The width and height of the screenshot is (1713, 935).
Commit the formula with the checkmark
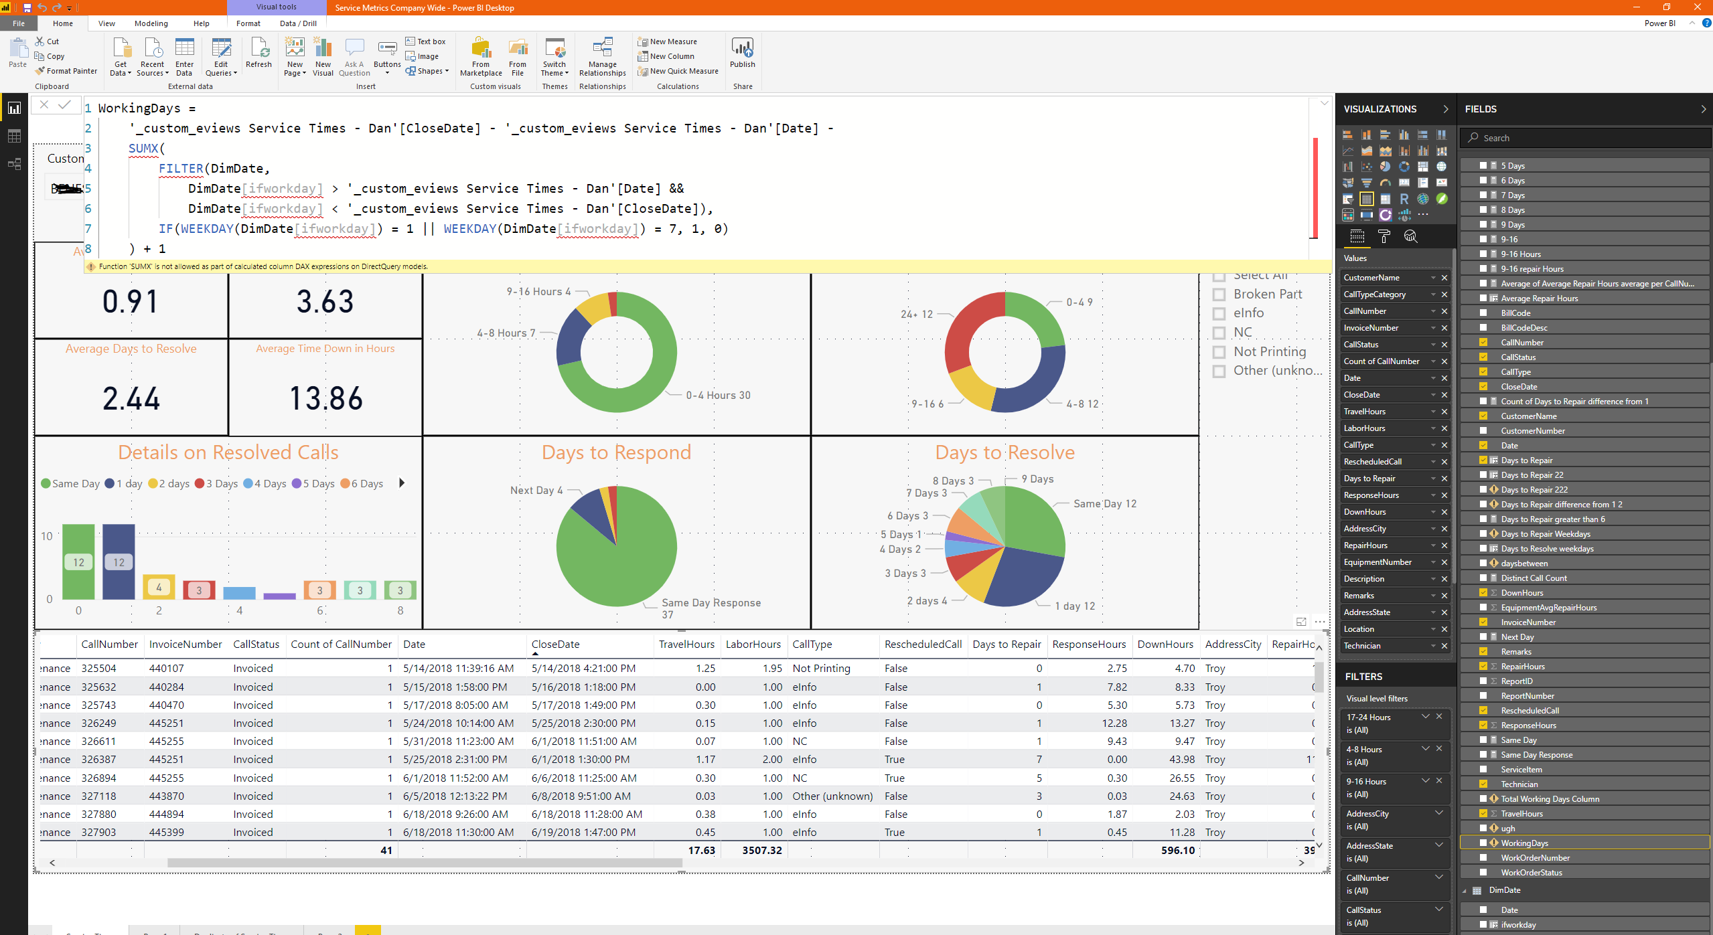pyautogui.click(x=64, y=104)
